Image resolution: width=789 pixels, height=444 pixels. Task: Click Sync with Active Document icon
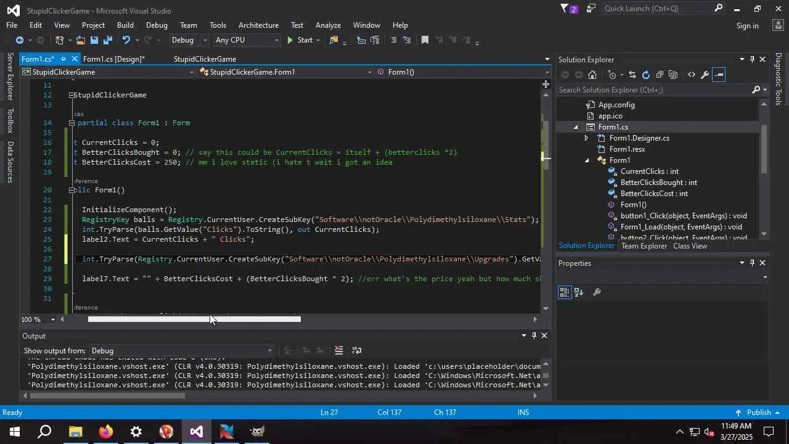pyautogui.click(x=632, y=75)
